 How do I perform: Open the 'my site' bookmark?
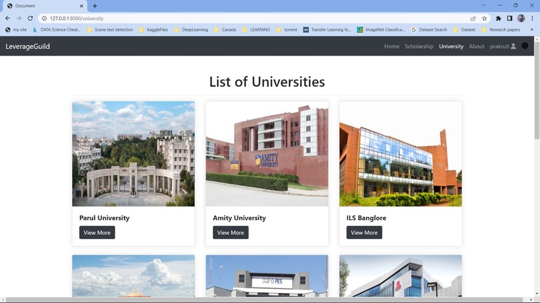point(16,29)
